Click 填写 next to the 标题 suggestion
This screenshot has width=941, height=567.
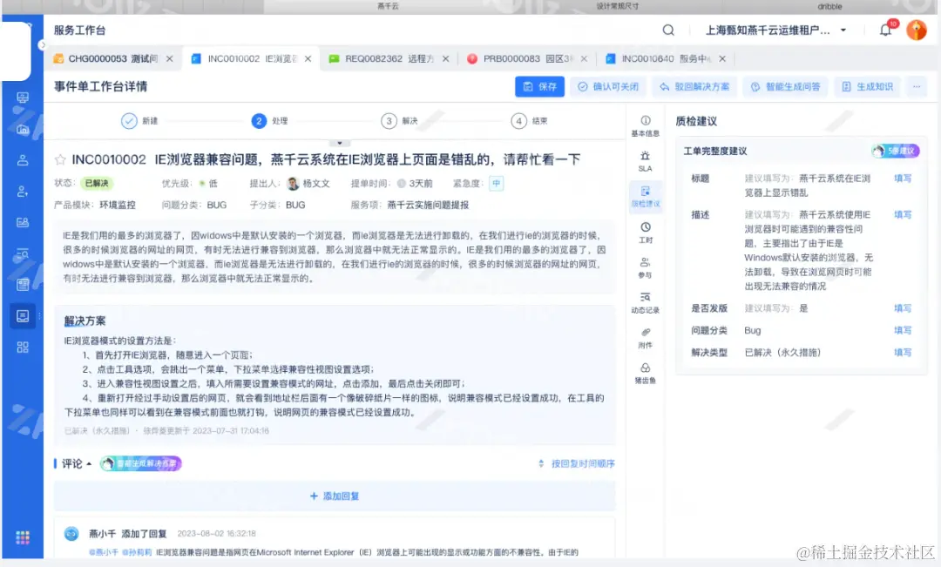click(x=902, y=177)
